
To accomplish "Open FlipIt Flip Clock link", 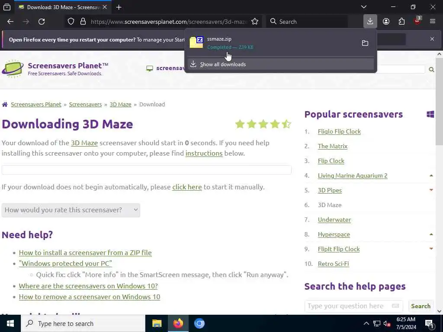I will (339, 249).
